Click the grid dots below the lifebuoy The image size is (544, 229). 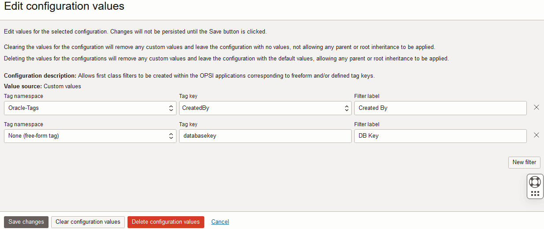pyautogui.click(x=535, y=193)
